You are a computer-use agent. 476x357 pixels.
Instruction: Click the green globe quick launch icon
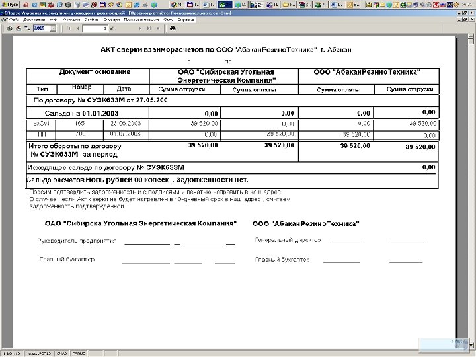point(154,5)
